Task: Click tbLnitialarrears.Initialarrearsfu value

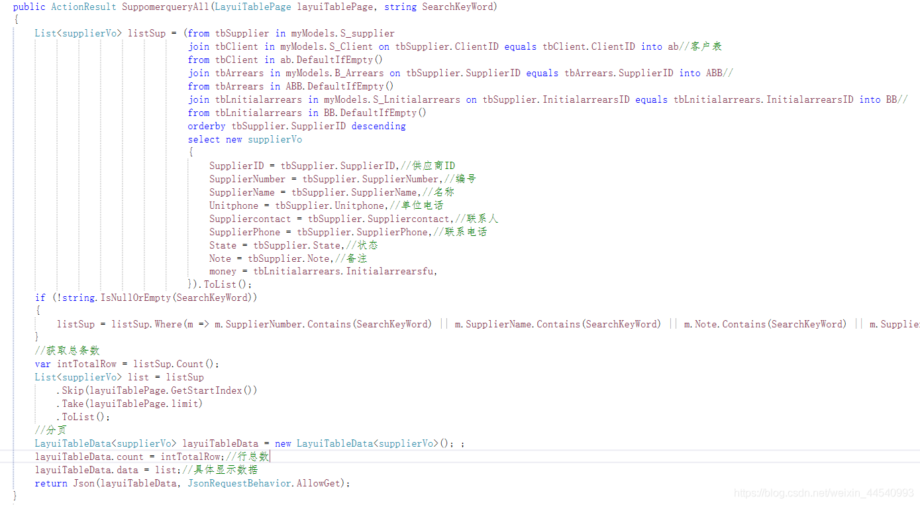Action: click(x=343, y=271)
